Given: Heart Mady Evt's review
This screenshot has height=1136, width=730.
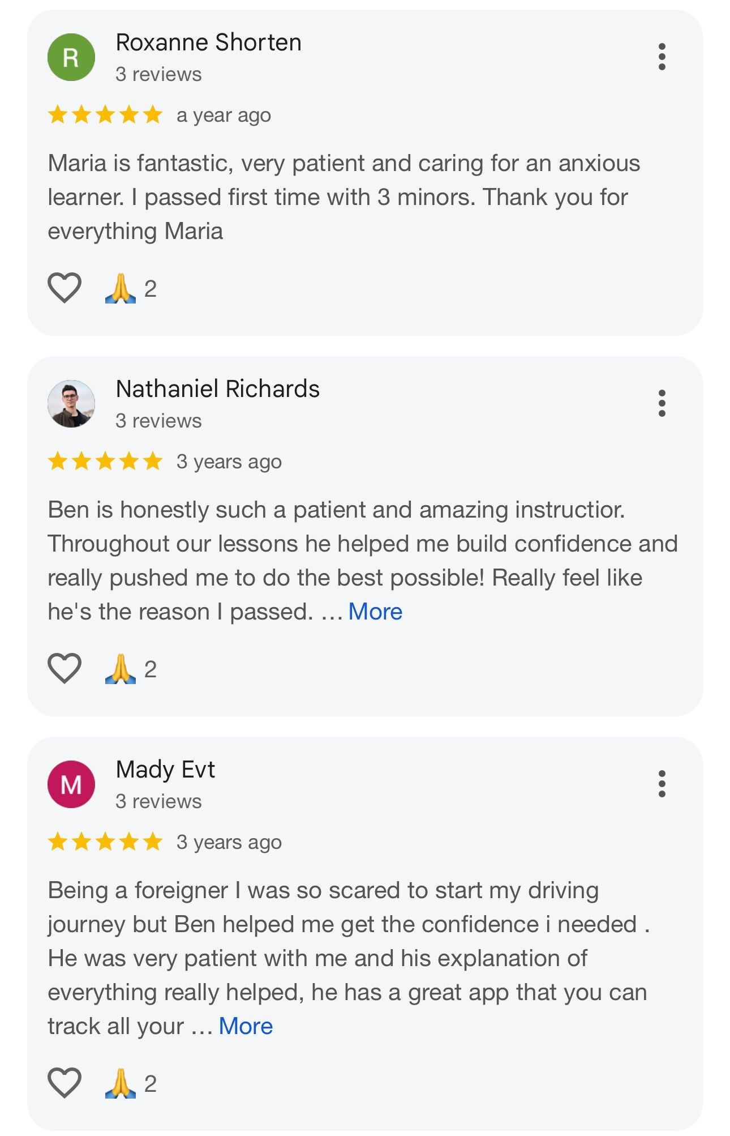Looking at the screenshot, I should point(65,1083).
